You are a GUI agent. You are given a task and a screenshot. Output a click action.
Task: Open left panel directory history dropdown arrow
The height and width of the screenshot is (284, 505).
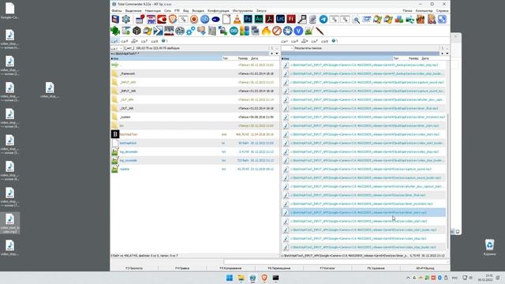click(277, 54)
